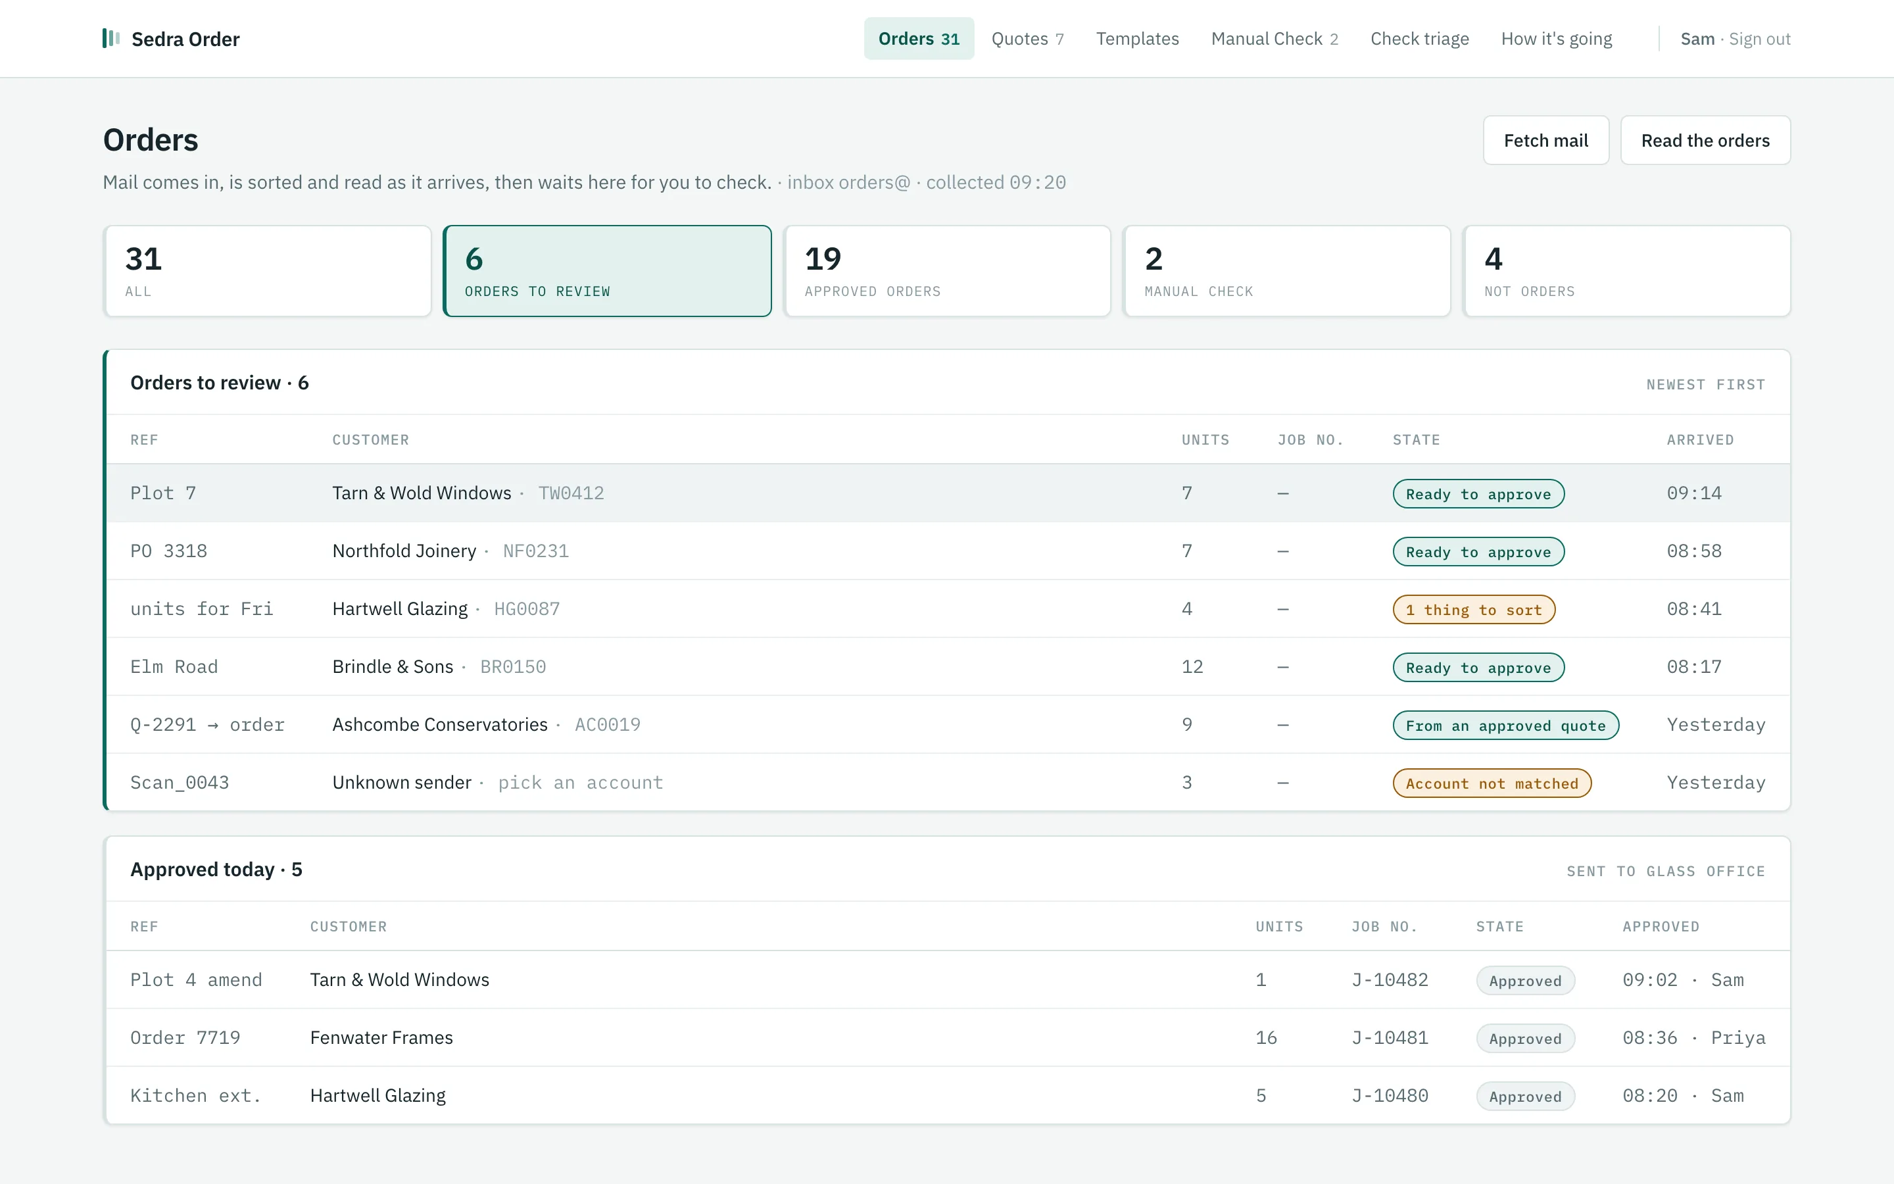Image resolution: width=1894 pixels, height=1184 pixels.
Task: Open the units for Fri order
Action: [x=948, y=609]
